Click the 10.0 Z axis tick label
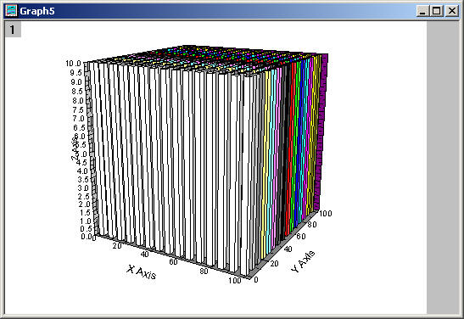 click(x=73, y=64)
